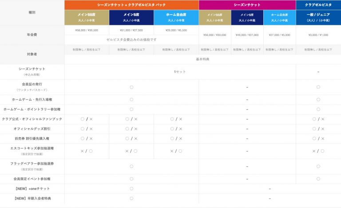
Task: Select gold メインSS席 cell under pack header
Action: tap(87, 17)
